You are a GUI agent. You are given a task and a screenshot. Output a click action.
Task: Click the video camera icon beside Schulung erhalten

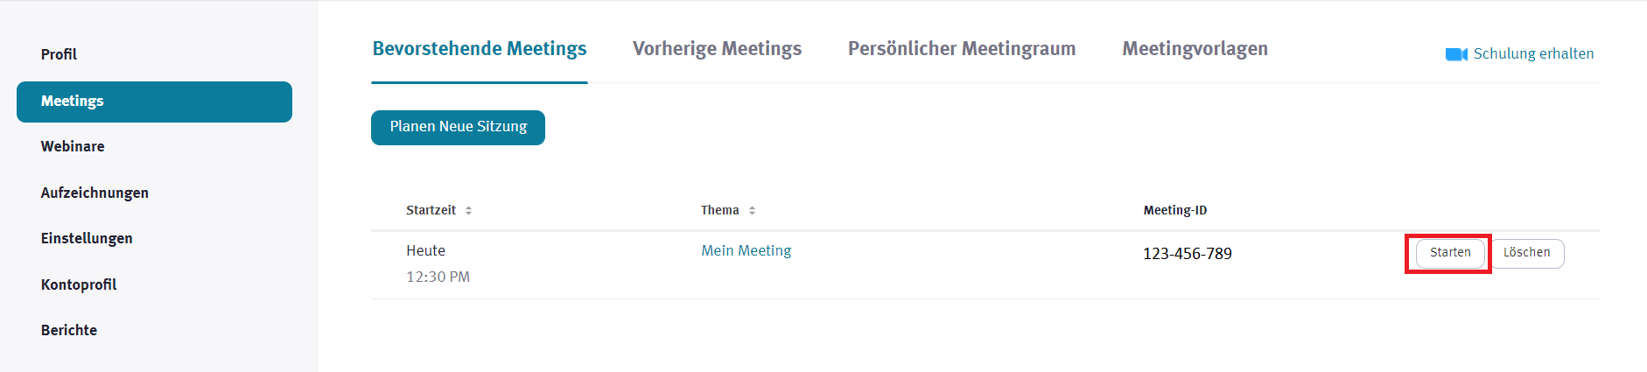[1455, 54]
